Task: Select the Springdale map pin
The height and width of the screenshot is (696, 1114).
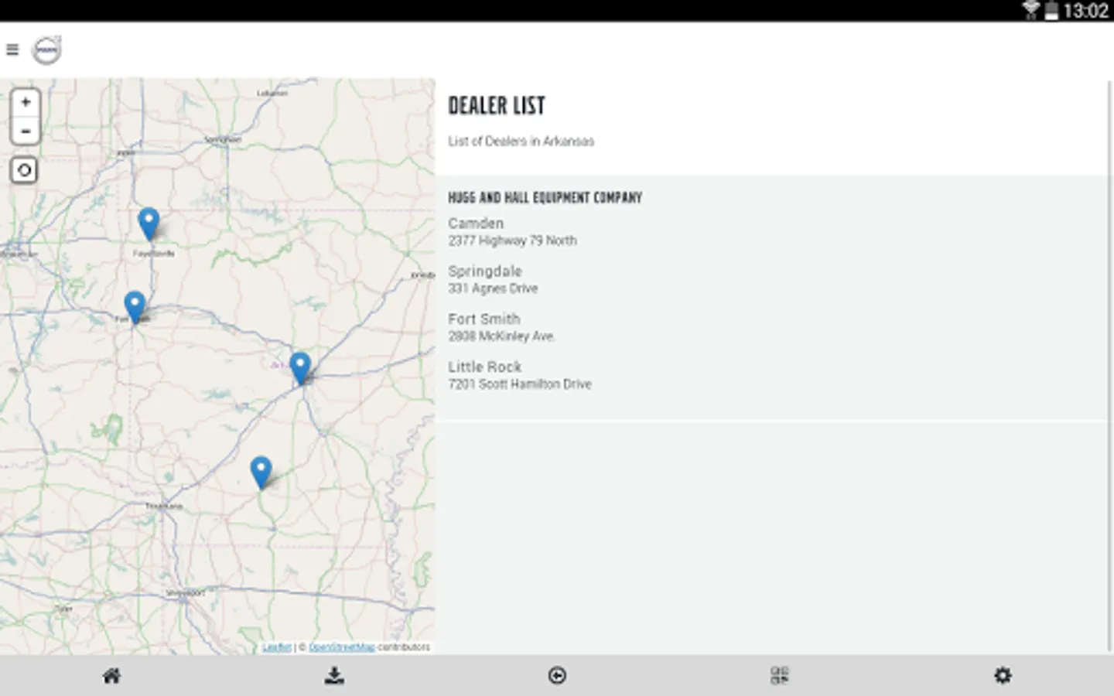Action: coord(148,224)
